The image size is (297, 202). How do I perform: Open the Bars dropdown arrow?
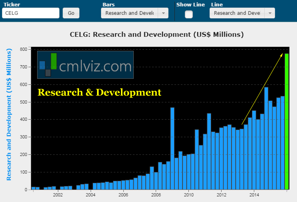click(163, 13)
